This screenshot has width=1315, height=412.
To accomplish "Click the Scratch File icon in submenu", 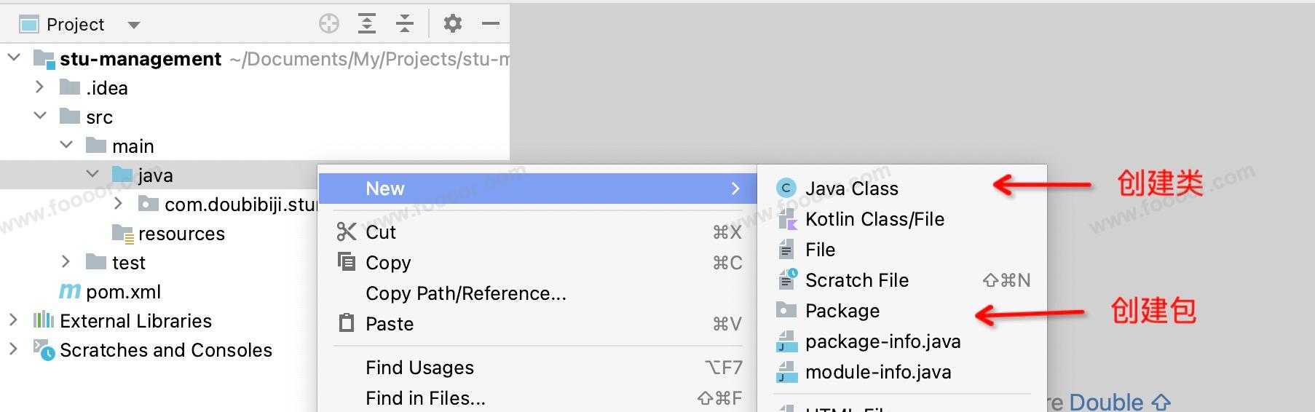I will (787, 280).
